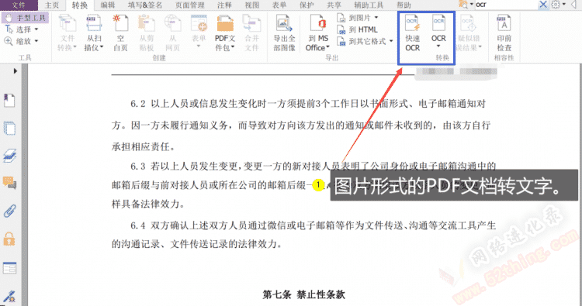Viewport: 582px width, 306px height.
Task: Expand the 到图片 to image dropdown
Action: [x=376, y=17]
